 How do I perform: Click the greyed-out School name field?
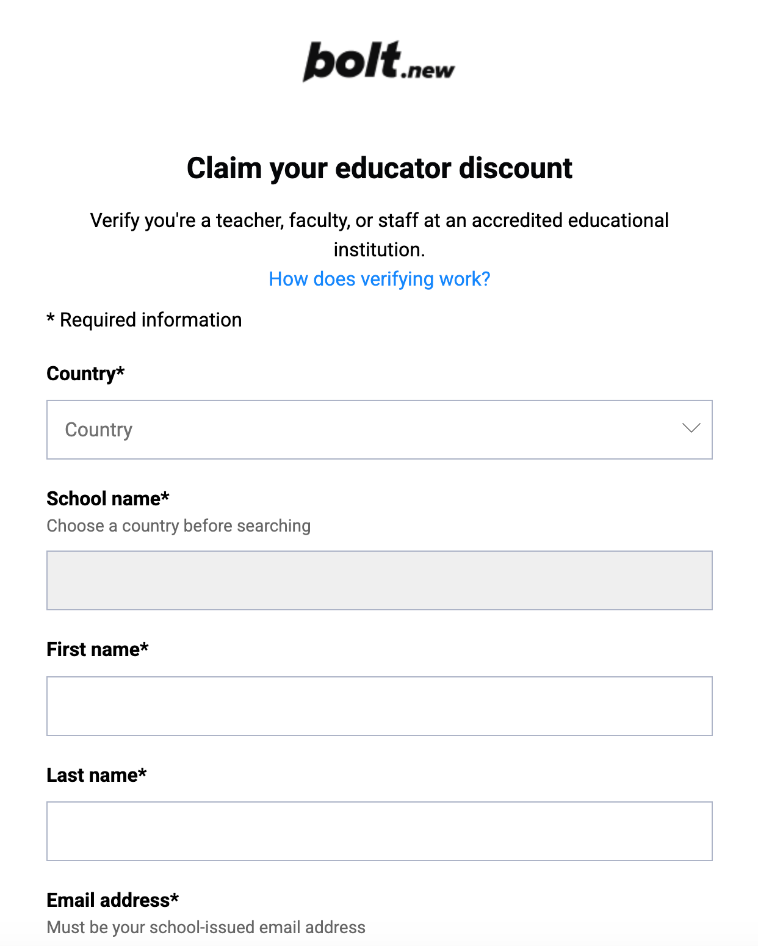coord(379,580)
